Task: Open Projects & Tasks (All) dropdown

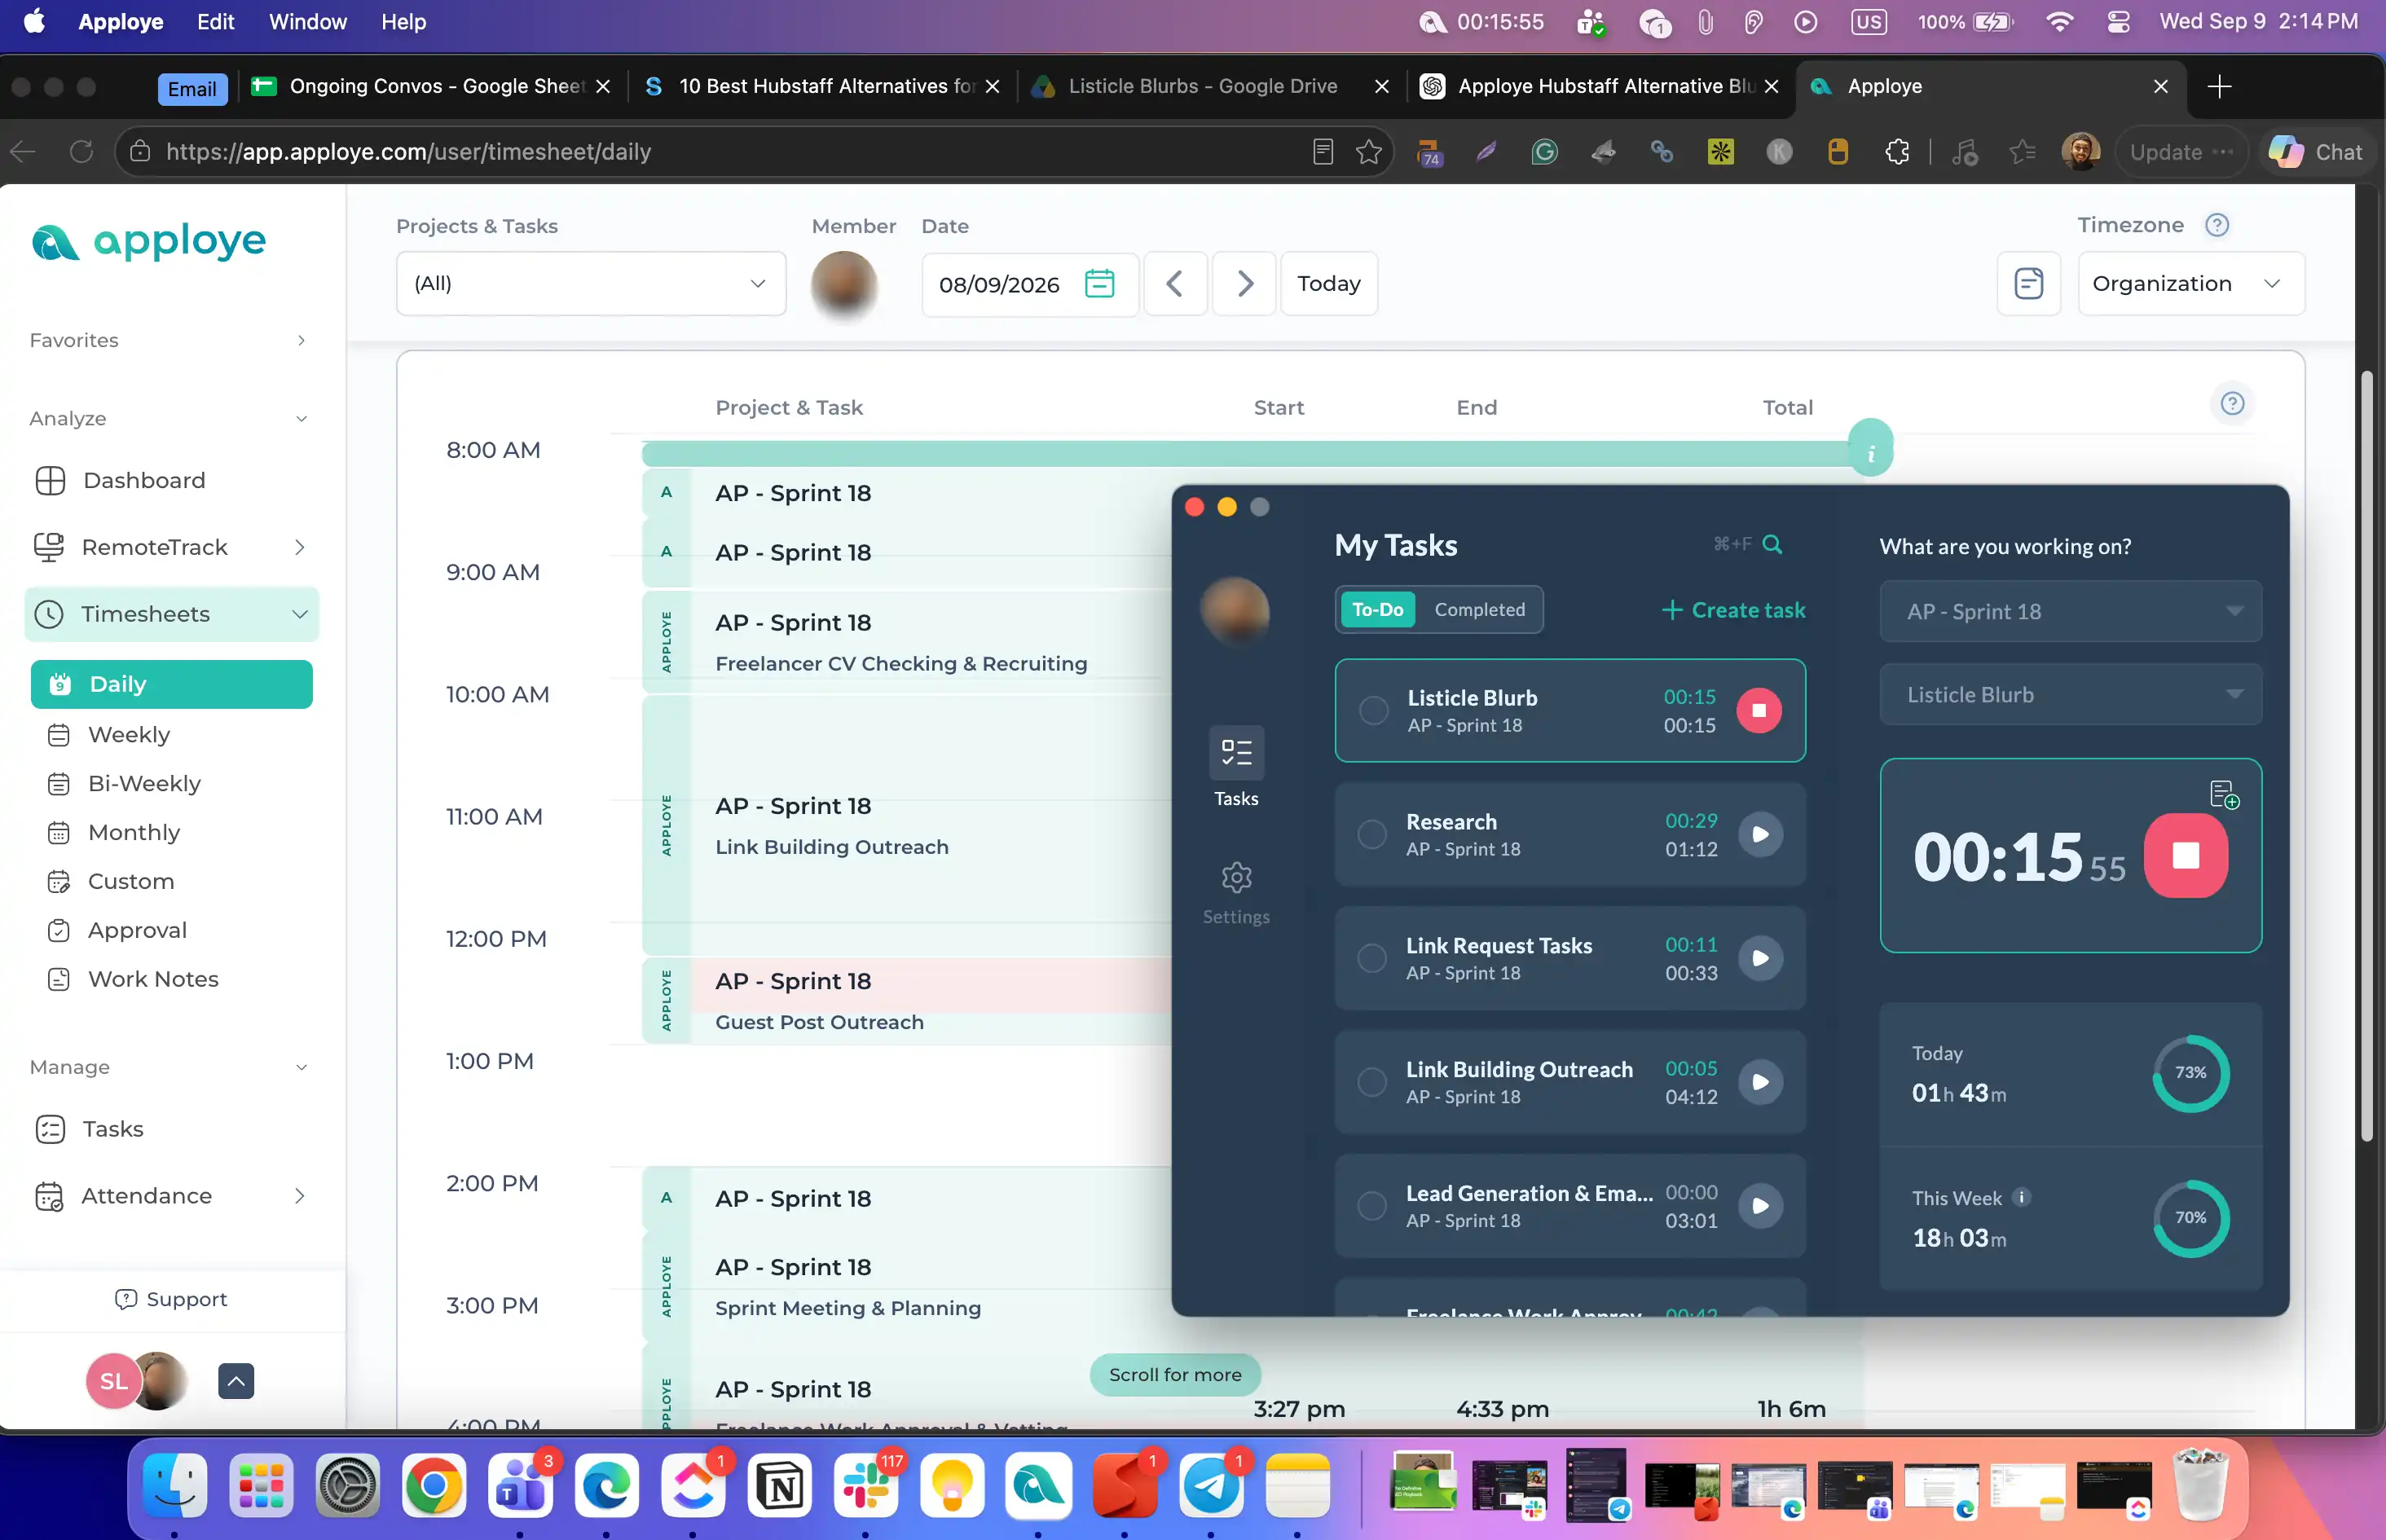Action: click(x=591, y=284)
